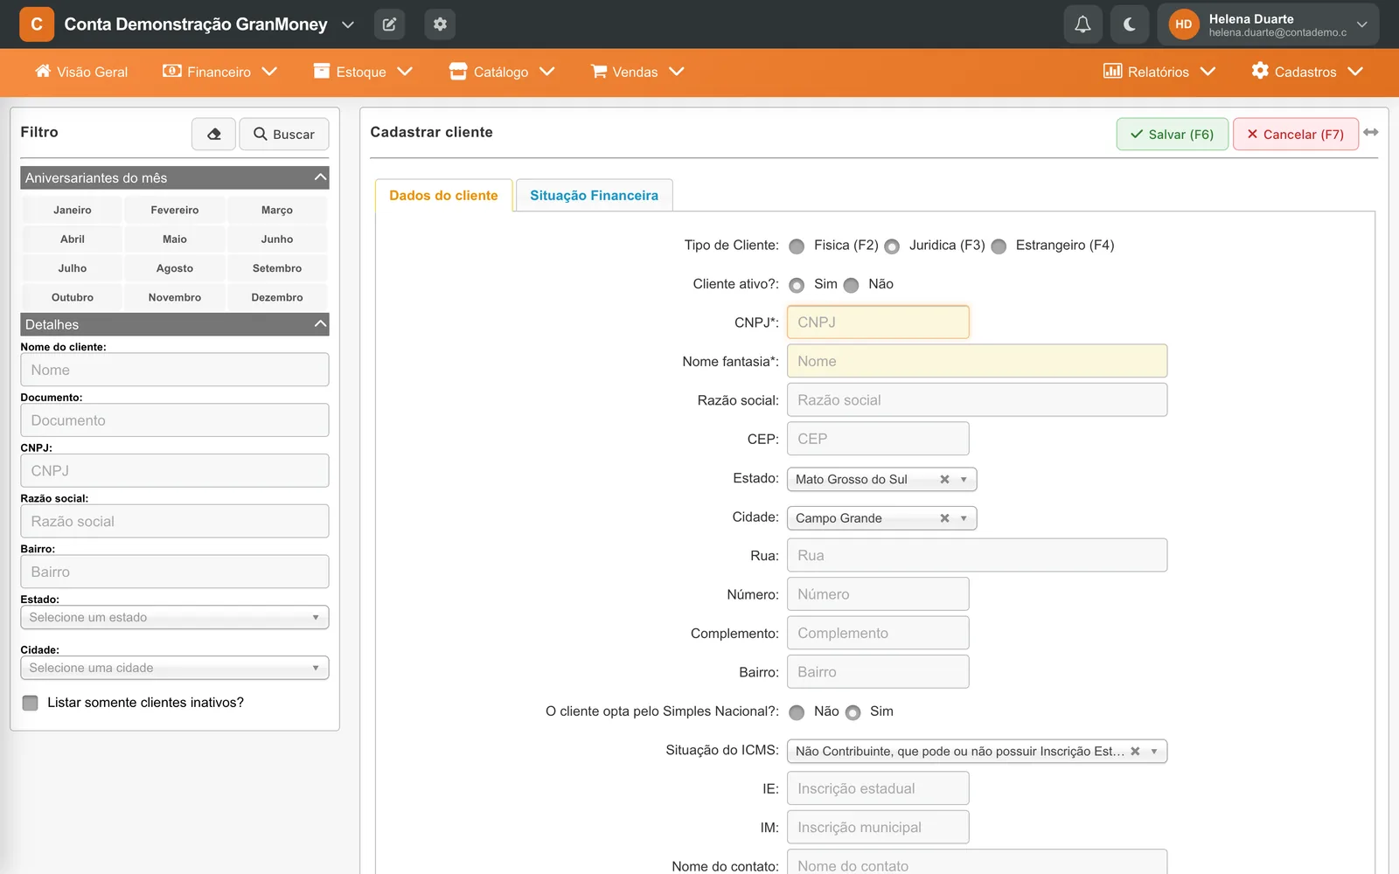The height and width of the screenshot is (874, 1399).
Task: Click the HD user avatar
Action: [x=1184, y=24]
